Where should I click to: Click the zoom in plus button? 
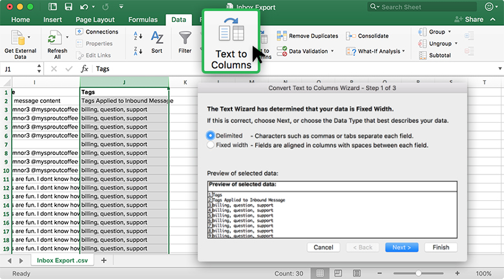[457, 273]
